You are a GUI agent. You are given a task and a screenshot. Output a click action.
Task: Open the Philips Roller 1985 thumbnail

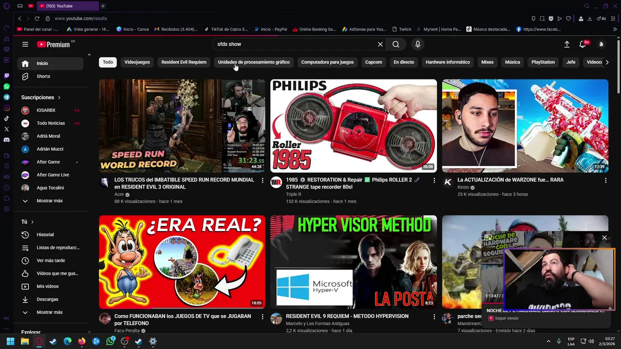[x=354, y=126]
